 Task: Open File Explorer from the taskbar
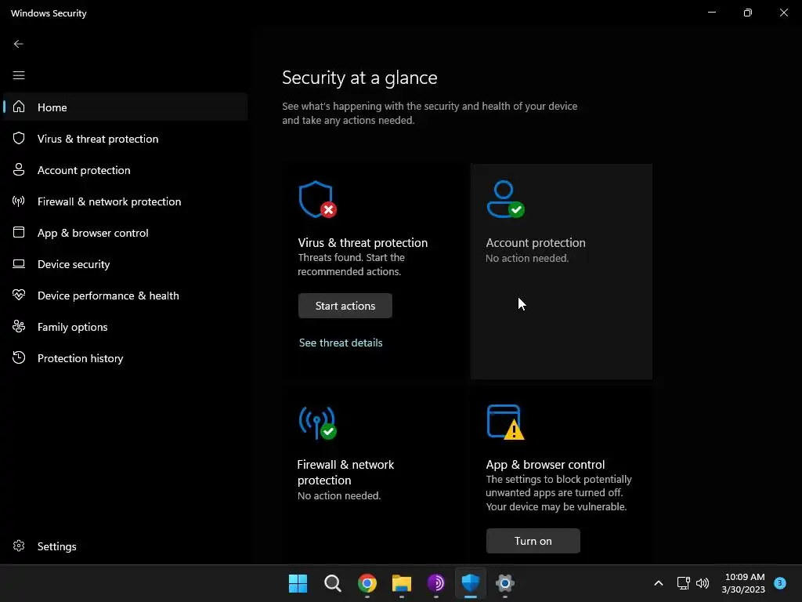(x=402, y=583)
